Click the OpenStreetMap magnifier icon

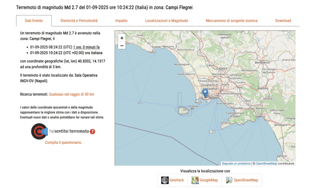point(229,180)
